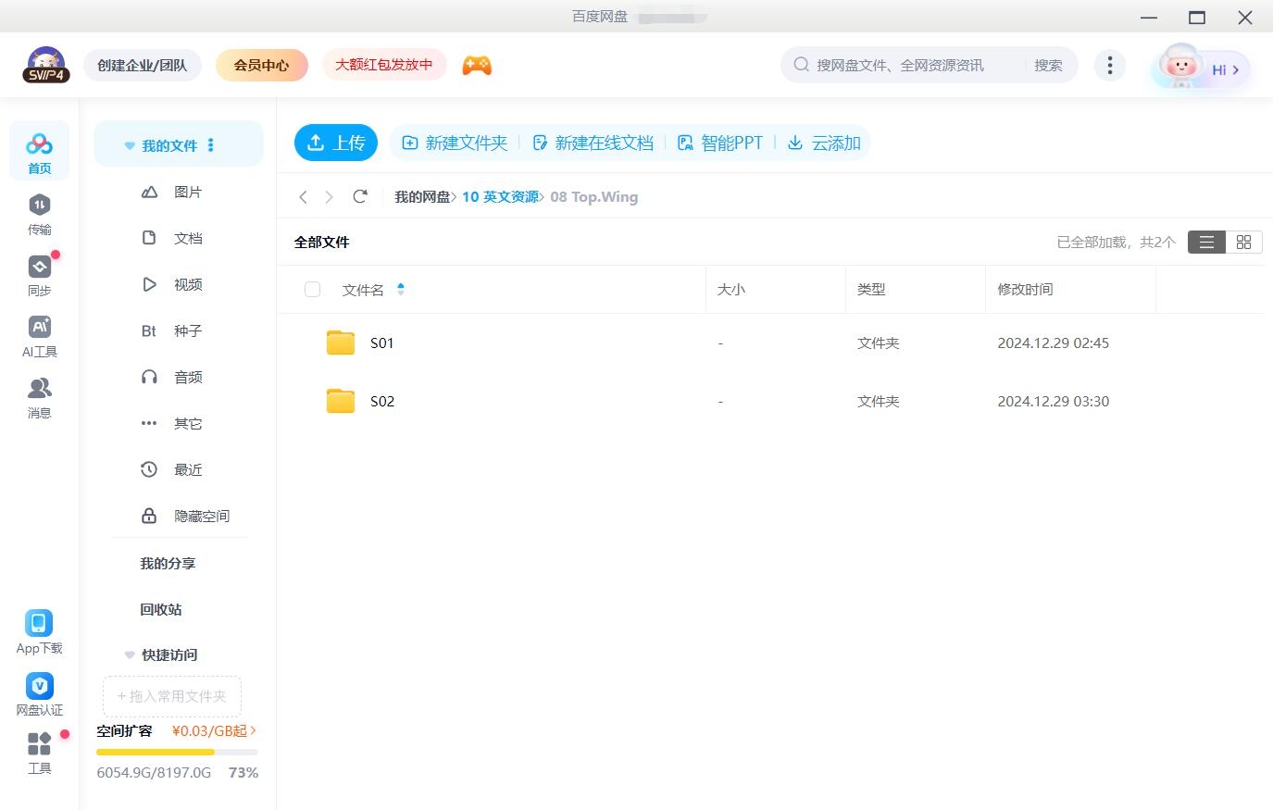Screen dimensions: 1273x810
Task: Collapse the 我的文件 section
Action: tap(129, 144)
